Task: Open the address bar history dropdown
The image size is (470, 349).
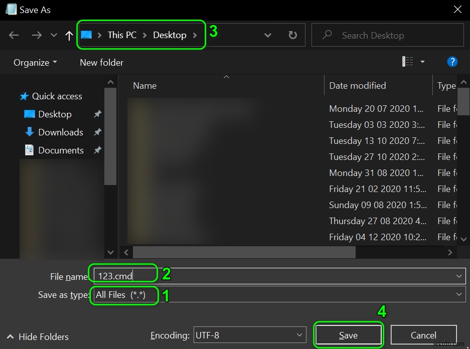Action: (x=267, y=35)
